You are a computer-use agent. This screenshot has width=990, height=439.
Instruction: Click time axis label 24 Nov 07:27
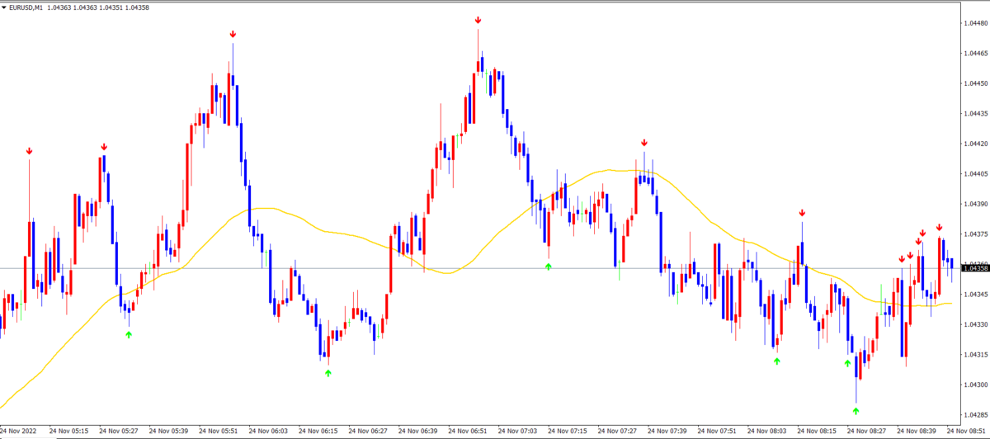(x=618, y=431)
